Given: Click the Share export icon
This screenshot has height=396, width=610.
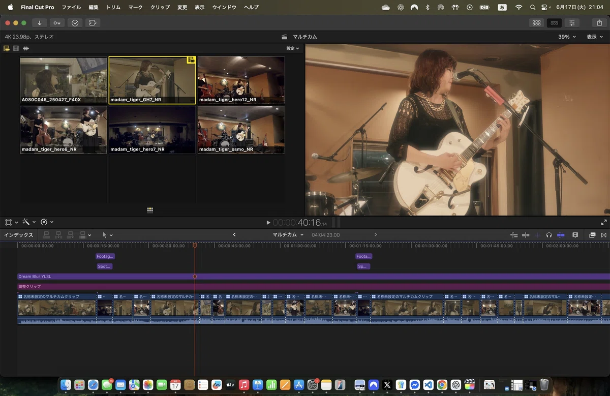Looking at the screenshot, I should (x=599, y=23).
